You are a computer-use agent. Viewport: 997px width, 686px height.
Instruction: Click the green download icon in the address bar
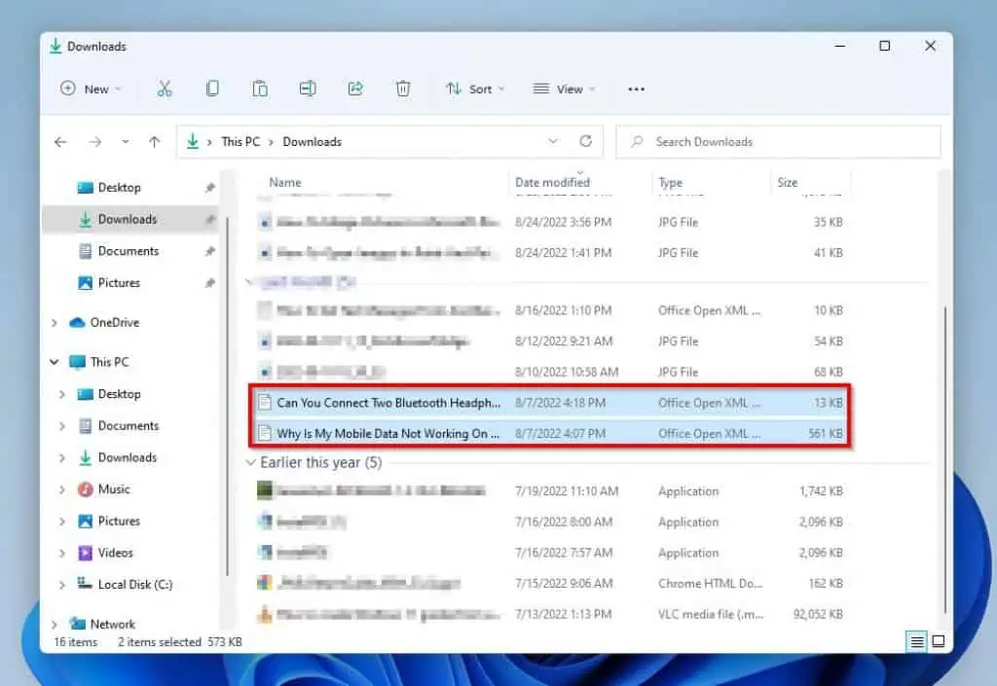pyautogui.click(x=193, y=141)
